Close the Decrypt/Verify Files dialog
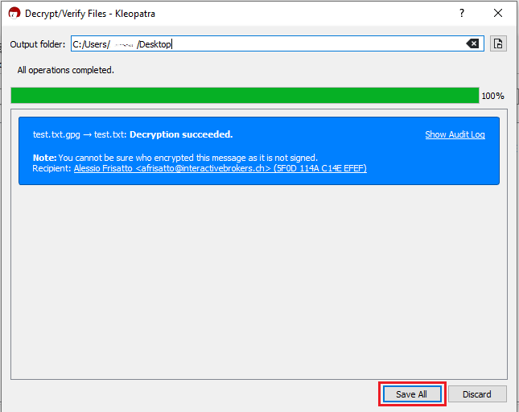The height and width of the screenshot is (412, 519). point(498,13)
